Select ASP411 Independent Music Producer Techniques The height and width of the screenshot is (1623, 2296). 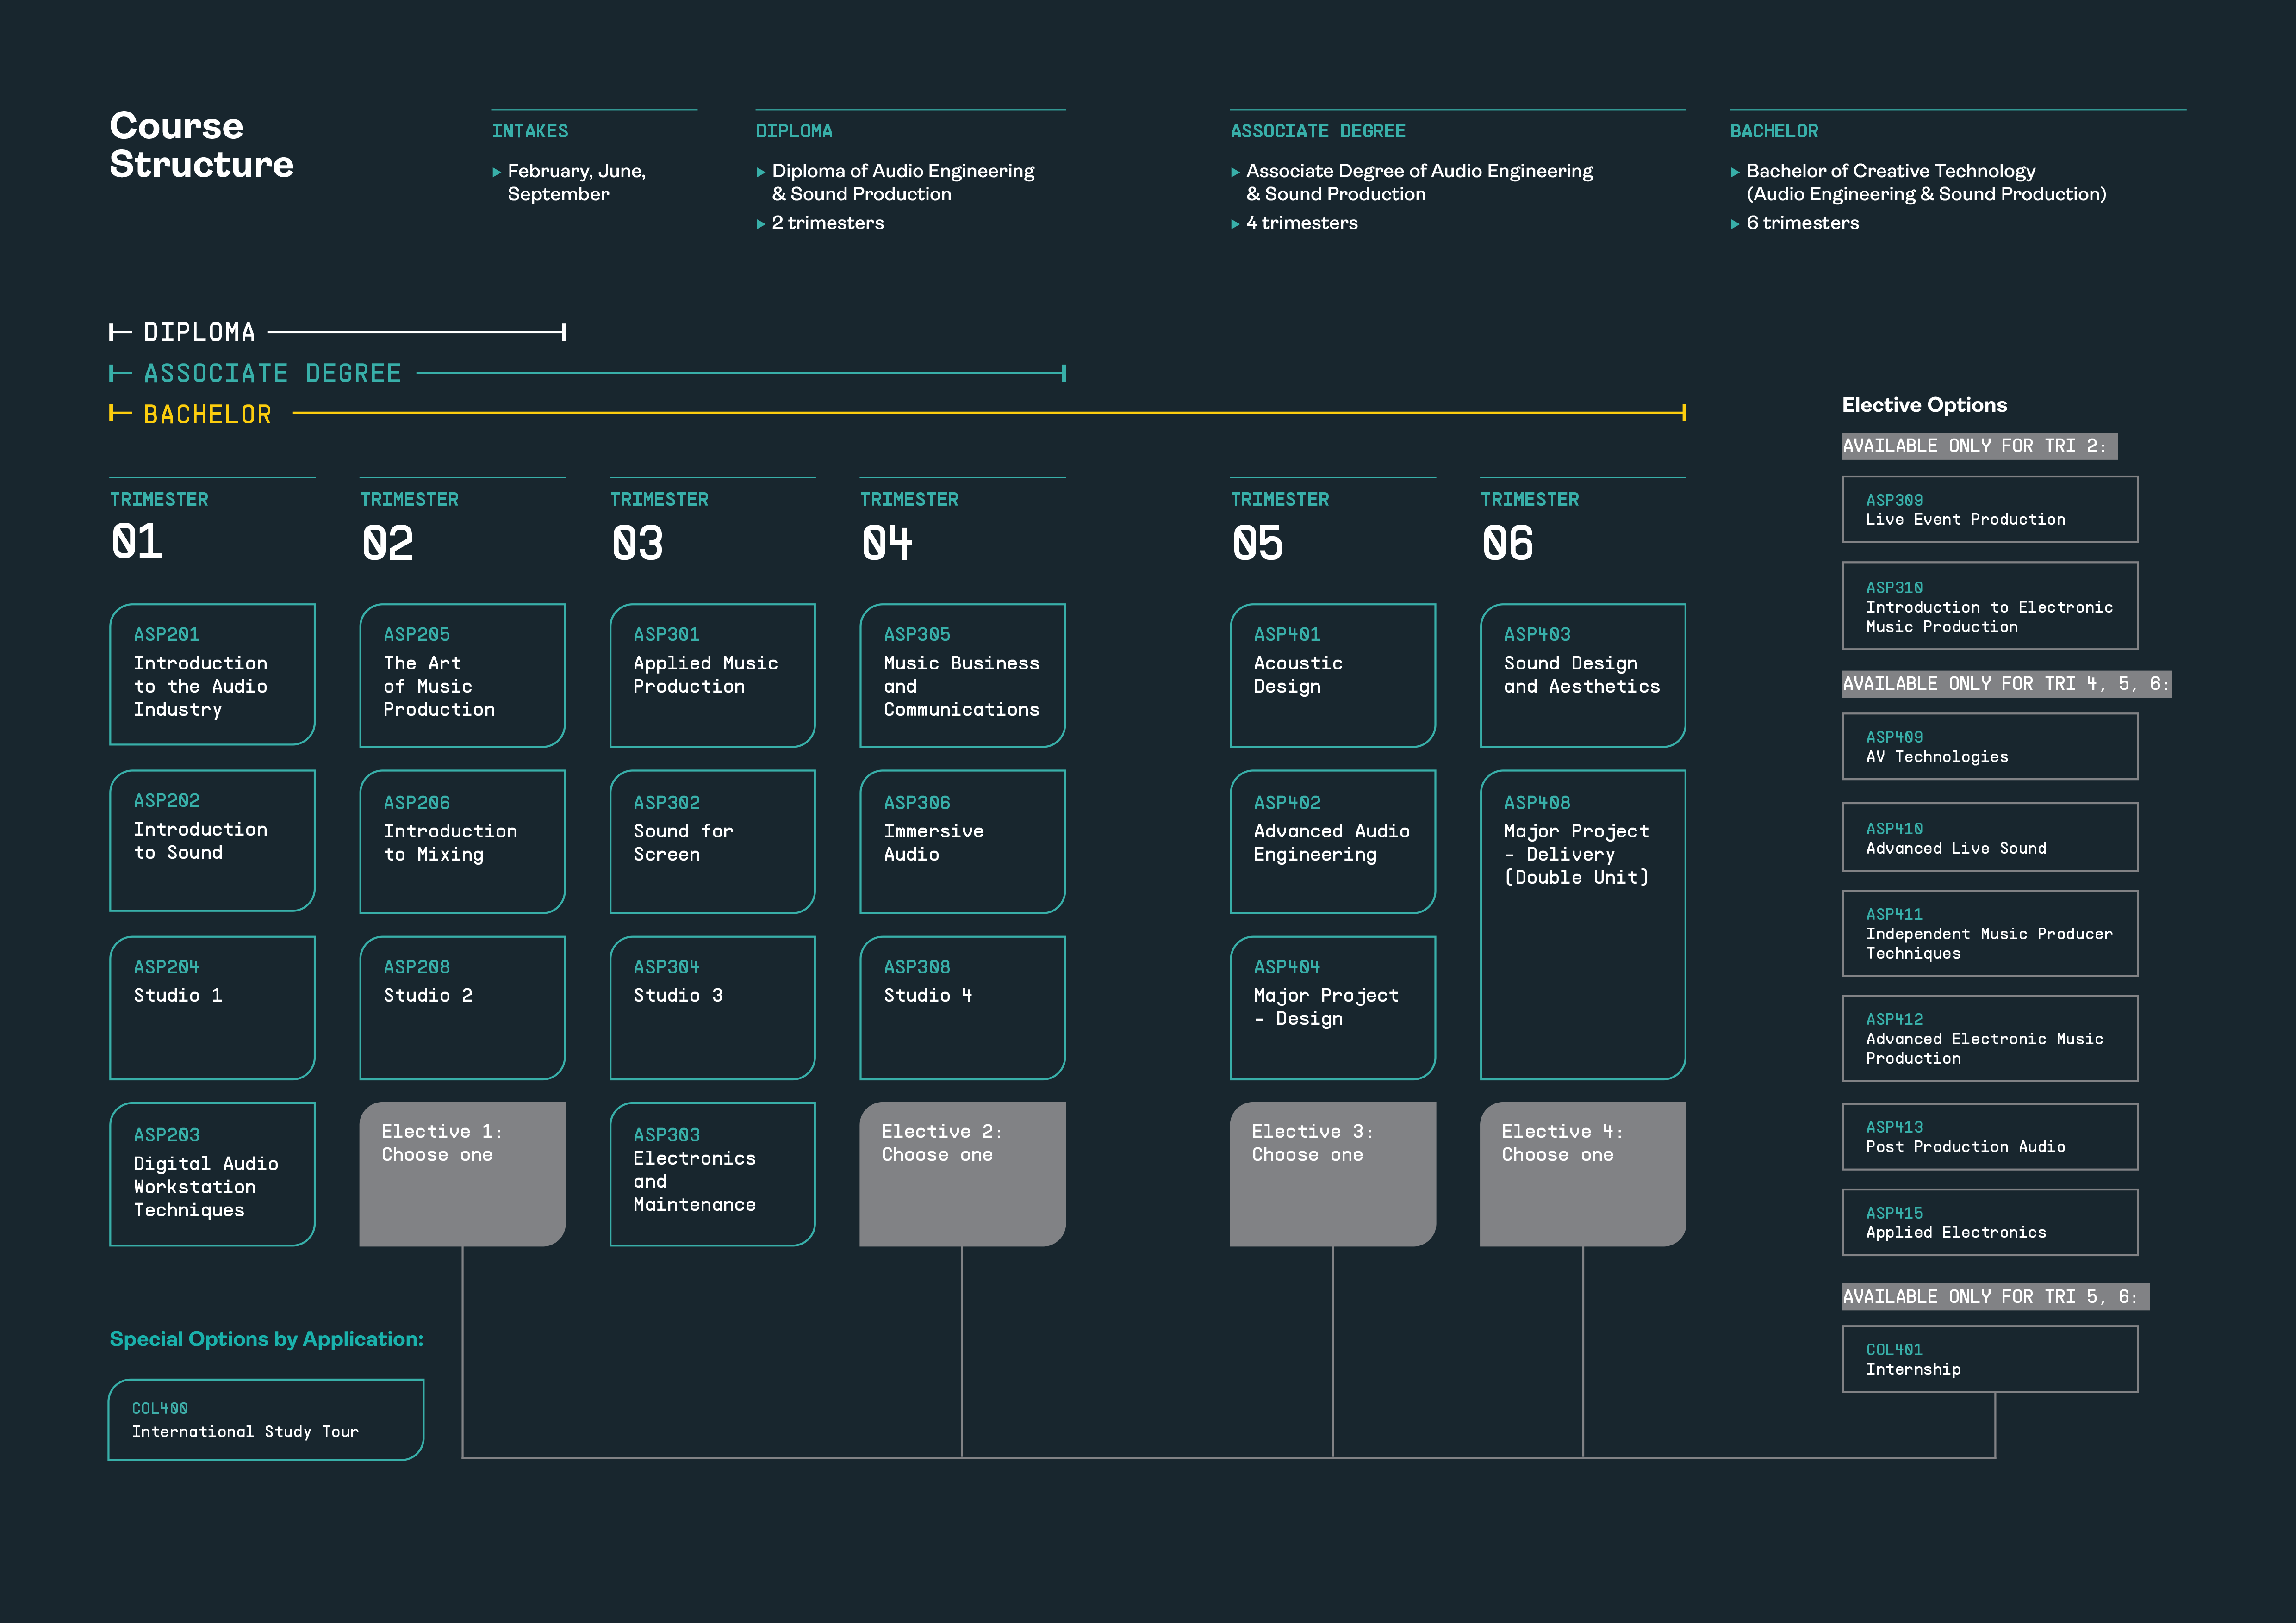1990,934
